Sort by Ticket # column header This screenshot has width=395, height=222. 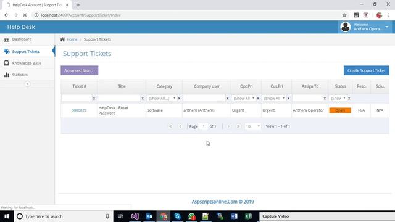tap(79, 86)
